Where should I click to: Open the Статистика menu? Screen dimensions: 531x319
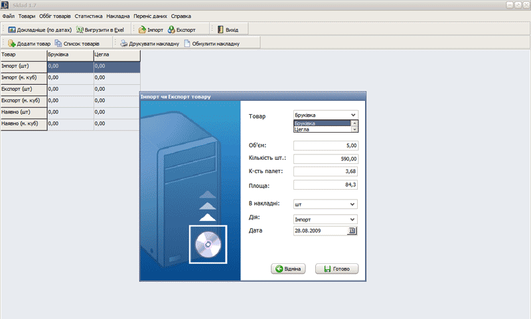point(88,15)
